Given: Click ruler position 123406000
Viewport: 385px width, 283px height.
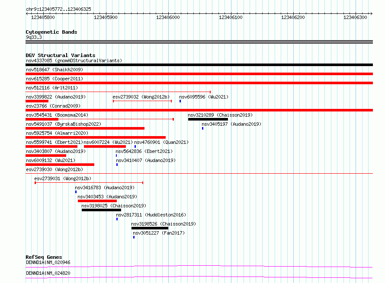Looking at the screenshot, I should coord(168,17).
